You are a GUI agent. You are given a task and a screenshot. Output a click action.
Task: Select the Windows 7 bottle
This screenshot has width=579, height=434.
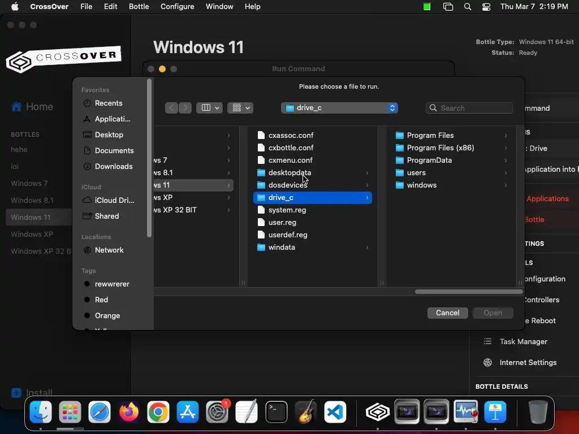(x=29, y=184)
